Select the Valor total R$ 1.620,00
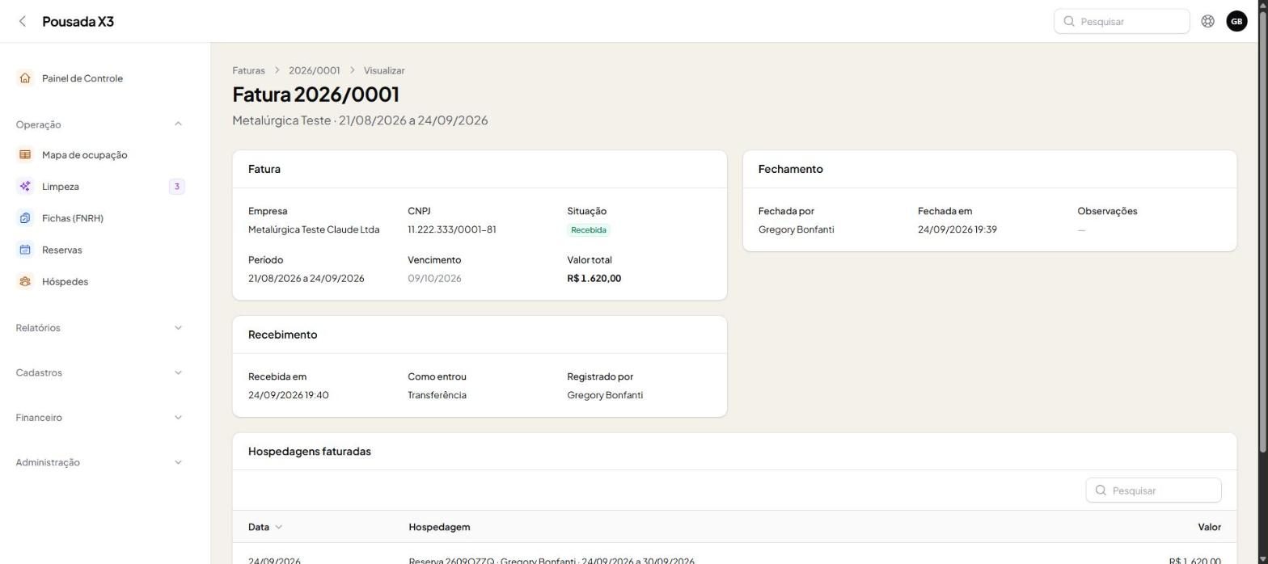 (x=594, y=278)
